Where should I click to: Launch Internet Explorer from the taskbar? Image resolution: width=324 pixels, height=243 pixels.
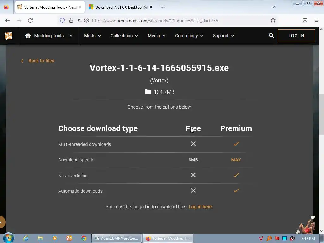[26, 238]
